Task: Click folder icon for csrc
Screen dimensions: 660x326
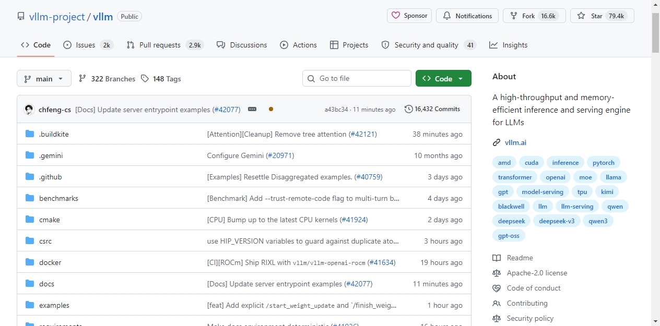Action: click(30, 241)
